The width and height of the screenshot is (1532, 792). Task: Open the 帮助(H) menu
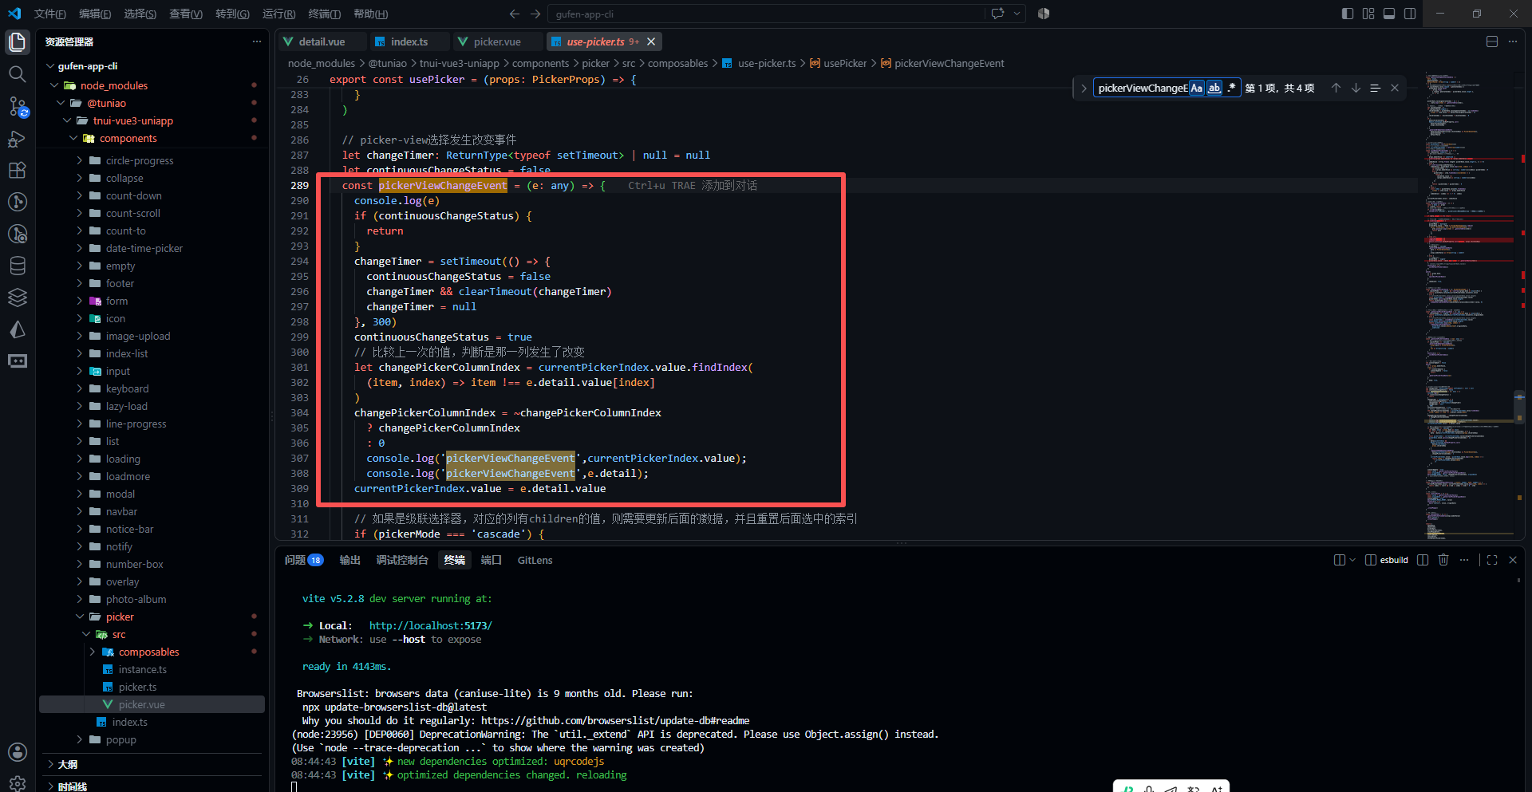coord(370,14)
